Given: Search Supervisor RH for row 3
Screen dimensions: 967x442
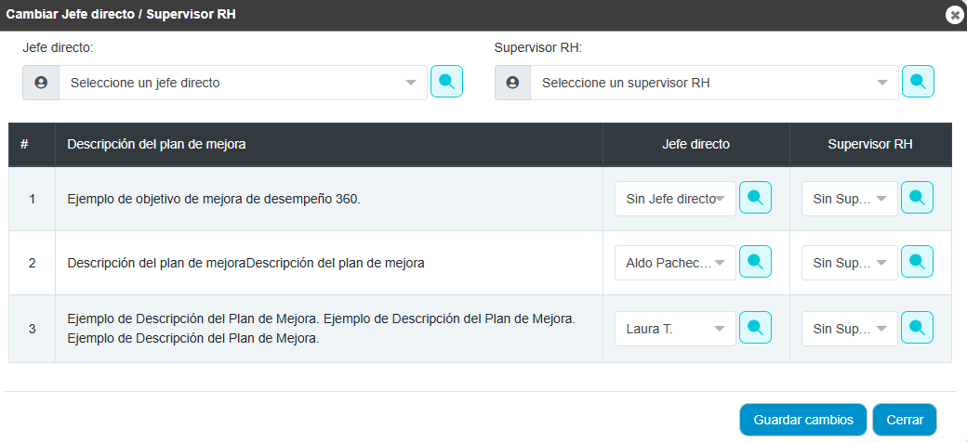Looking at the screenshot, I should click(917, 328).
